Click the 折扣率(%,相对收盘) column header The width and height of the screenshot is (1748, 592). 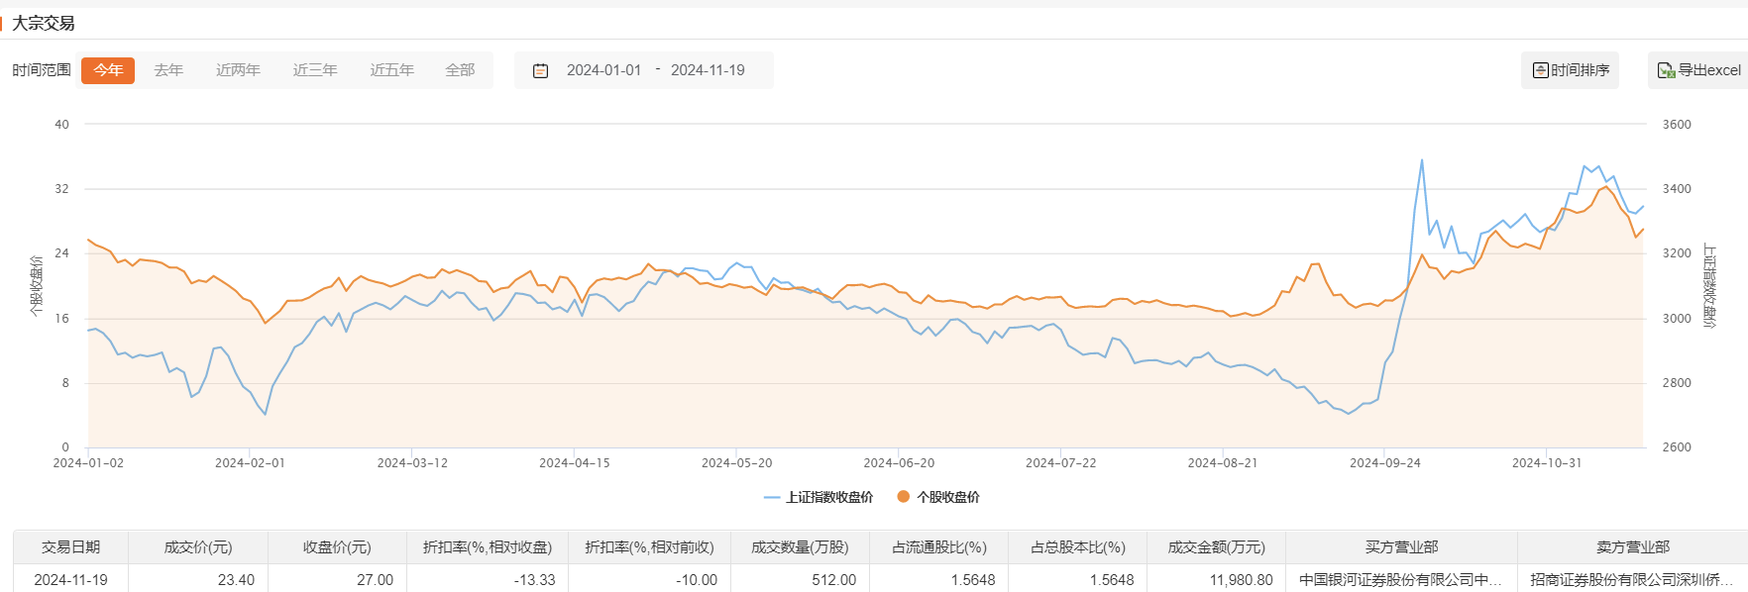pos(487,547)
